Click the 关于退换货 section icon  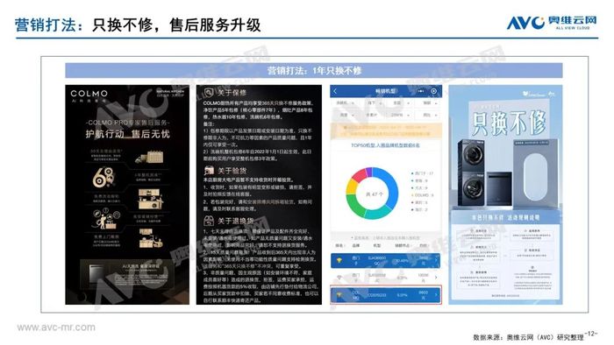click(x=209, y=221)
